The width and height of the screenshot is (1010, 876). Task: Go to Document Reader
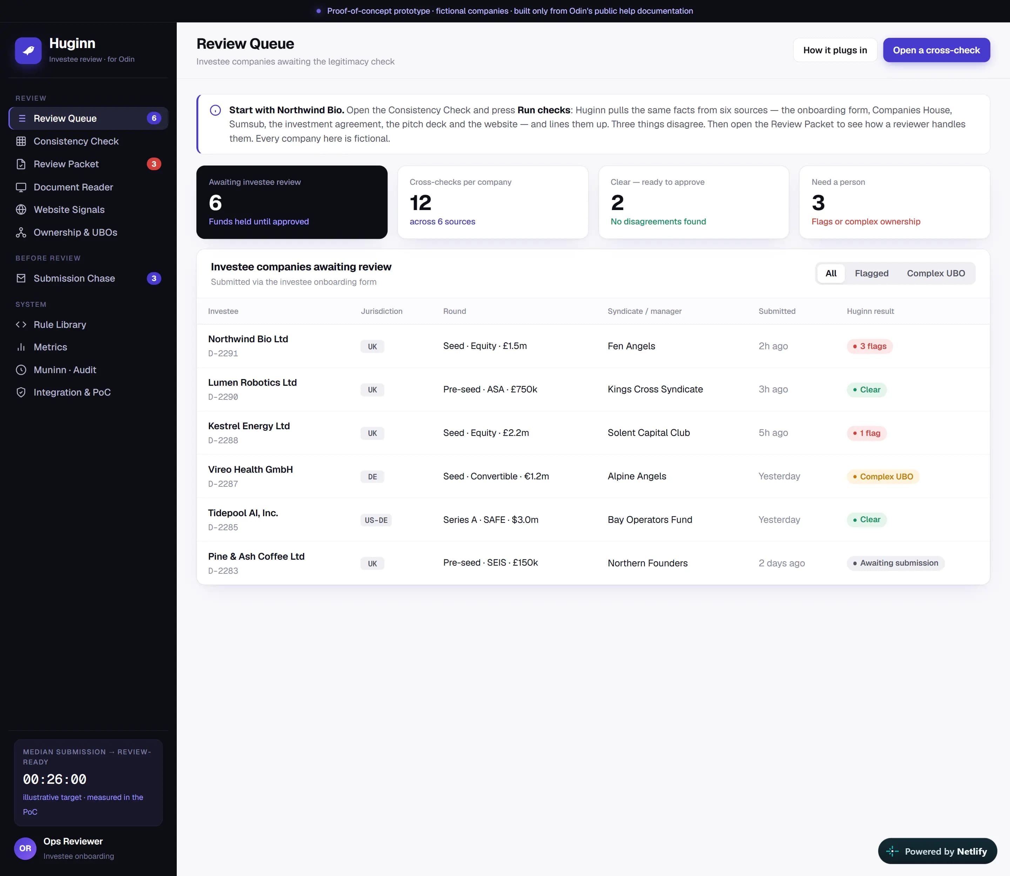[88, 187]
